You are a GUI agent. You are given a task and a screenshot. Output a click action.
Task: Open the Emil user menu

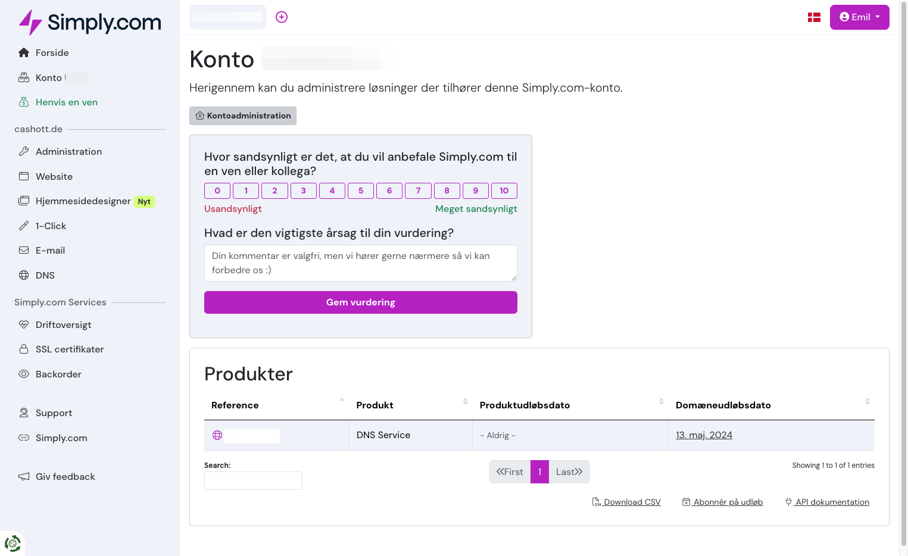pyautogui.click(x=859, y=17)
